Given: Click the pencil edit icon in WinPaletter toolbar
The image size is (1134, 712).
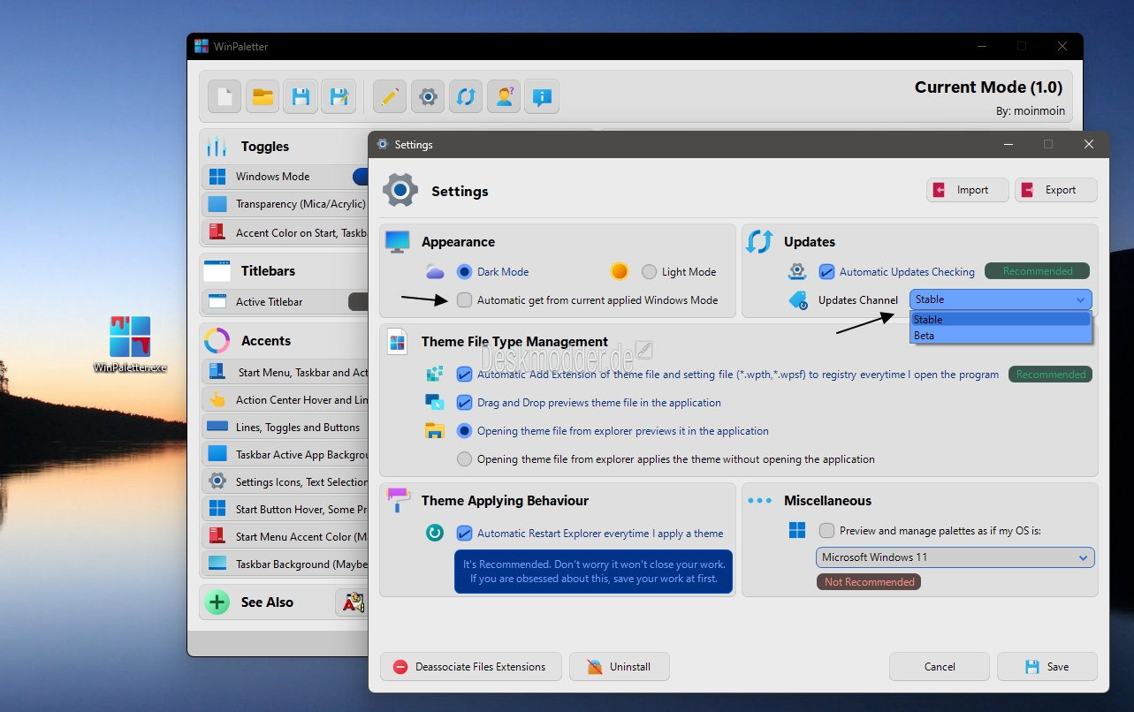Looking at the screenshot, I should click(x=390, y=96).
